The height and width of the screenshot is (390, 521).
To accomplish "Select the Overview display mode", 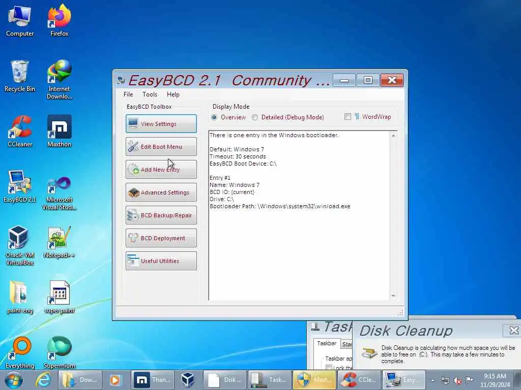I will coord(214,117).
